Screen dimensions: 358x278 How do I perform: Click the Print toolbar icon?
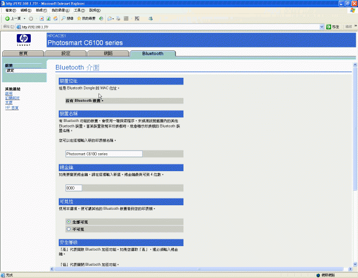tap(118, 18)
